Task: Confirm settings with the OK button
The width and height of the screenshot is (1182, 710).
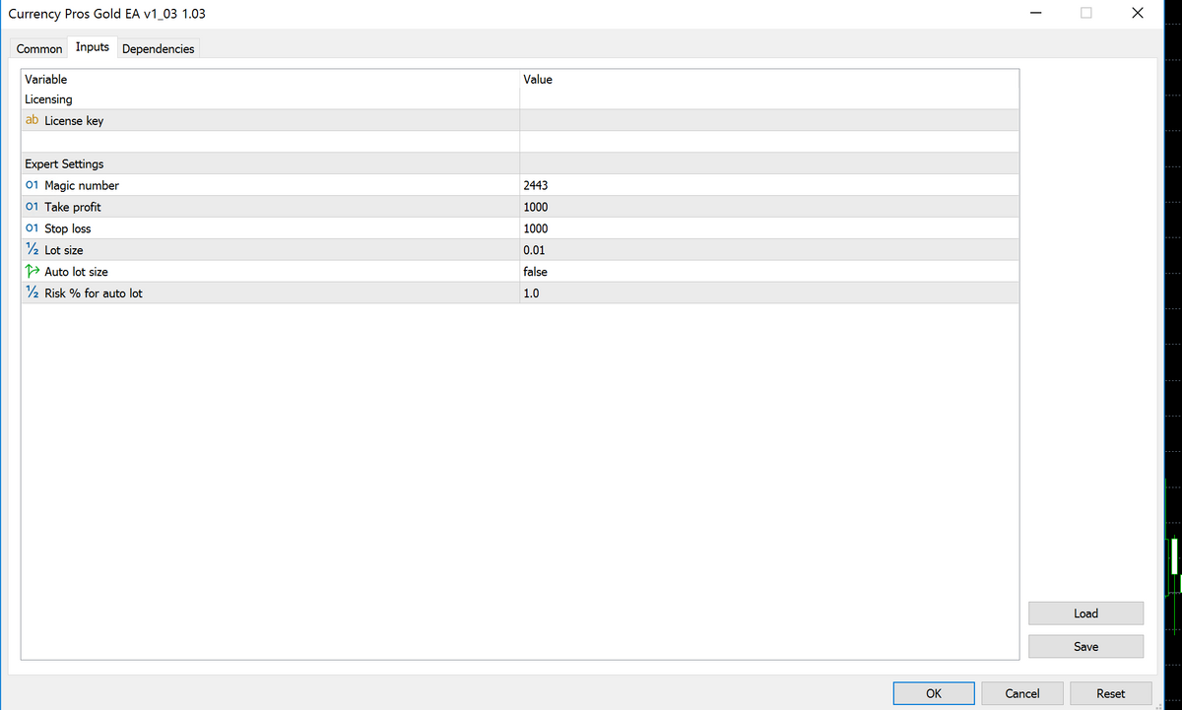Action: 934,693
